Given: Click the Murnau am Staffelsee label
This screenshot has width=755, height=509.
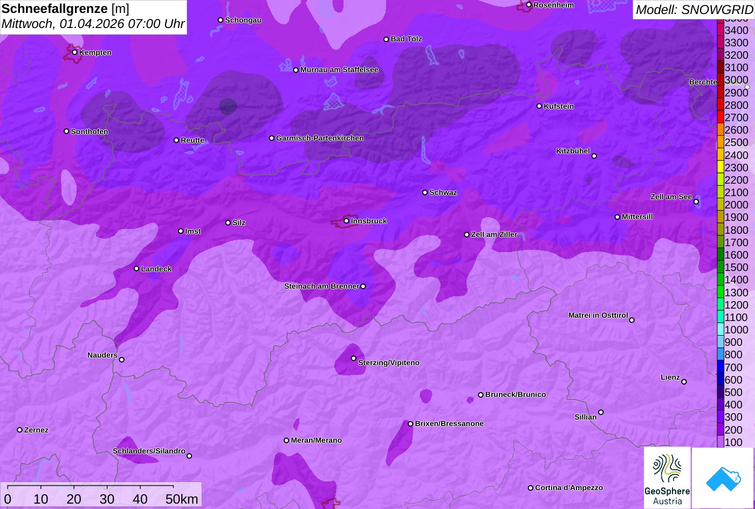Looking at the screenshot, I should coord(339,70).
